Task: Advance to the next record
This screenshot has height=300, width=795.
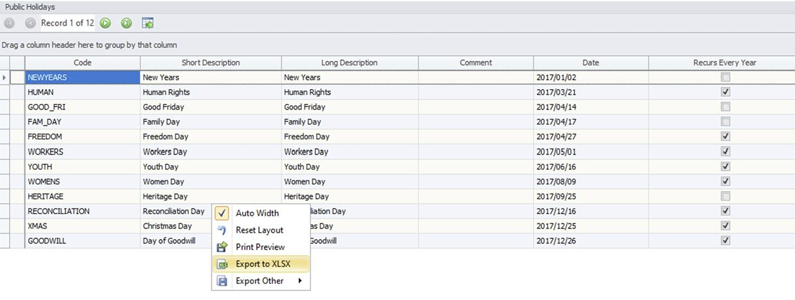Action: pyautogui.click(x=105, y=23)
